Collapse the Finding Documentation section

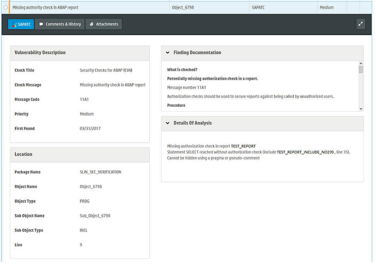168,53
